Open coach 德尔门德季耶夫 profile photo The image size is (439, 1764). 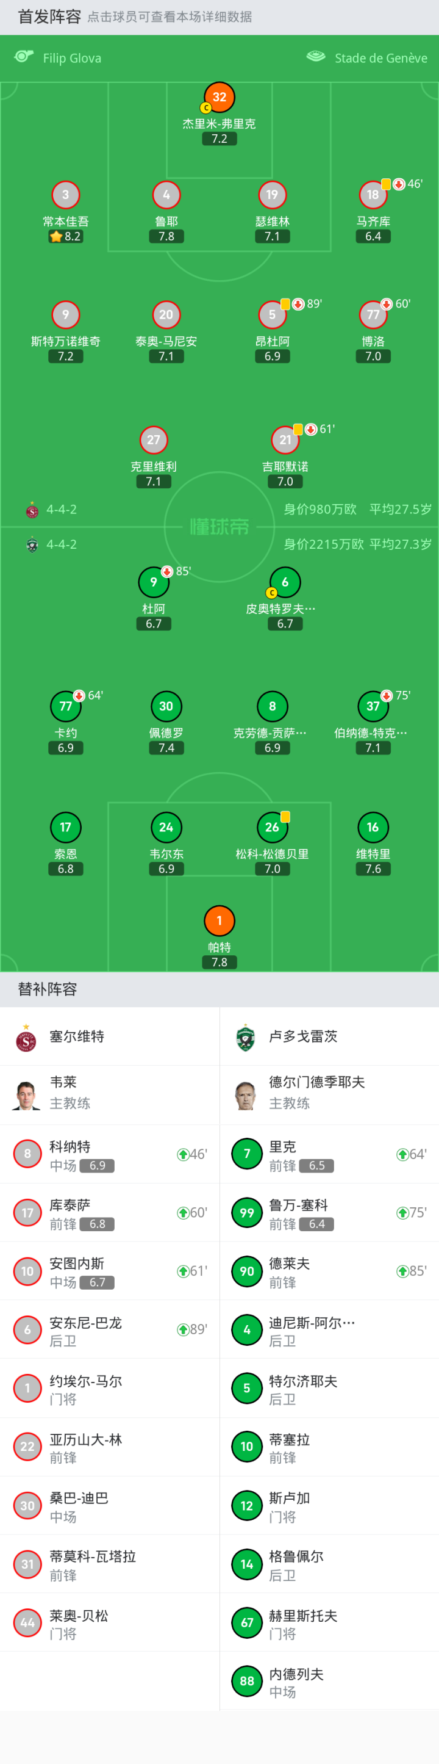(x=244, y=1095)
